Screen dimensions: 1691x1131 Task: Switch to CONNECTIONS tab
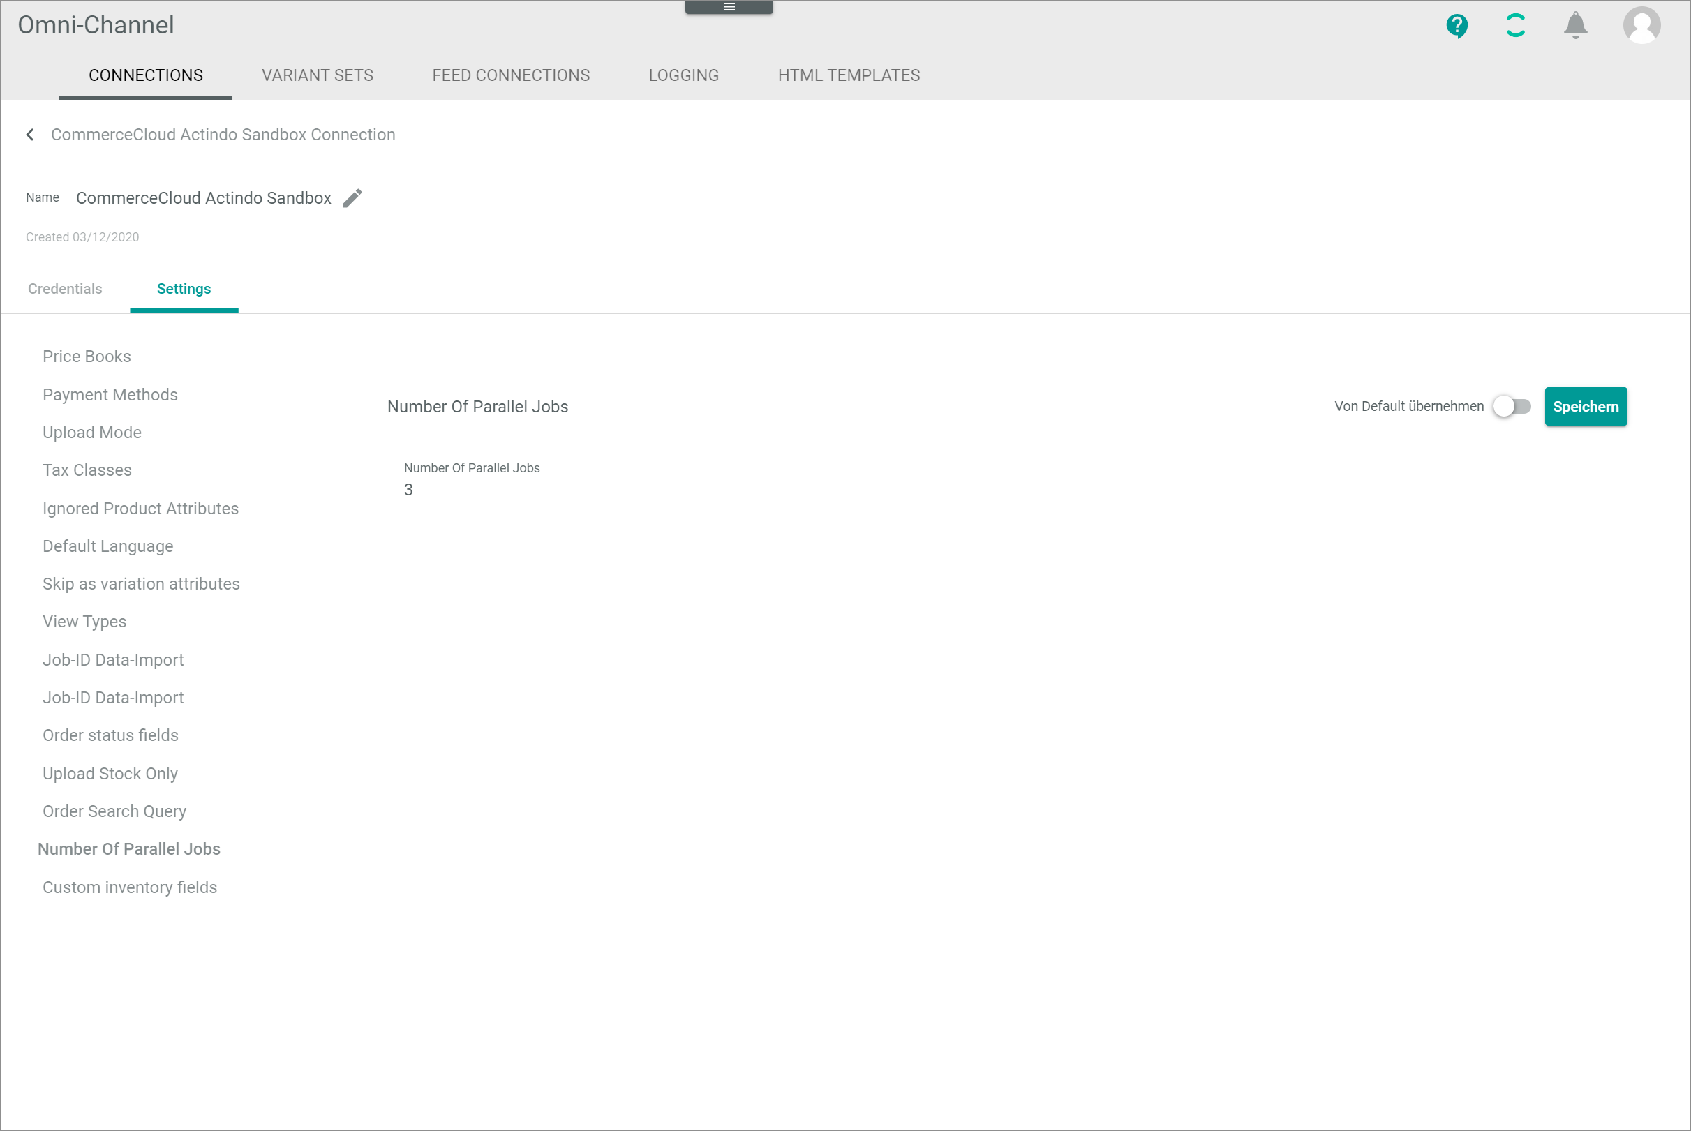(x=146, y=75)
